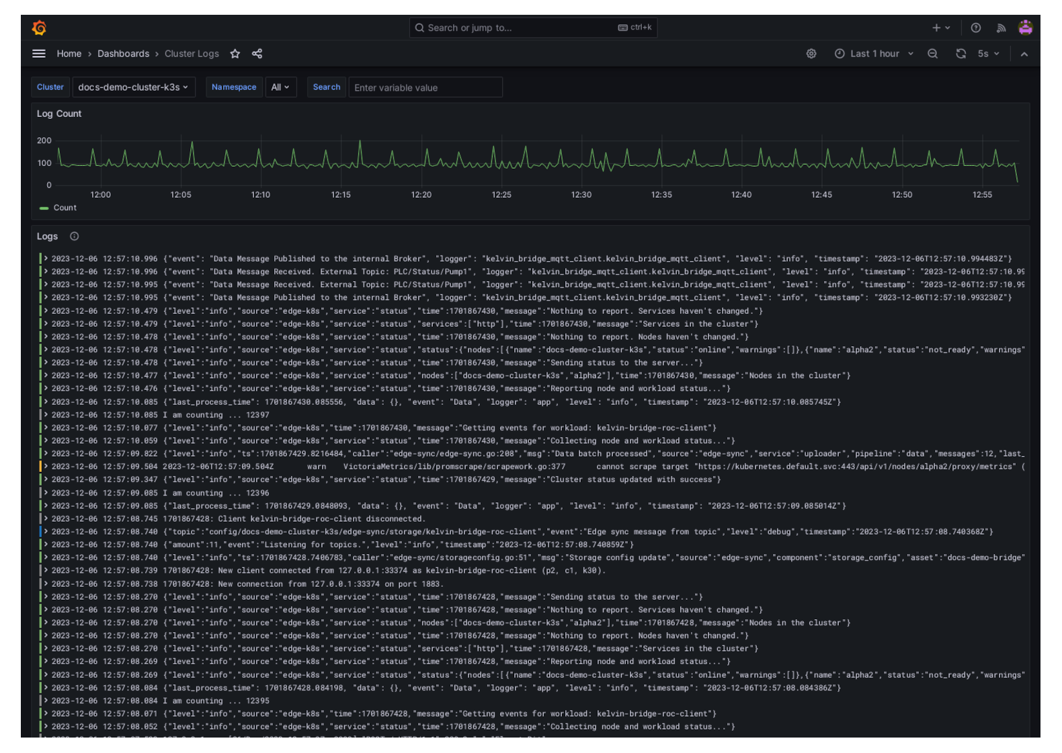This screenshot has height=753, width=1062.
Task: Zoom out the time range
Action: 932,54
